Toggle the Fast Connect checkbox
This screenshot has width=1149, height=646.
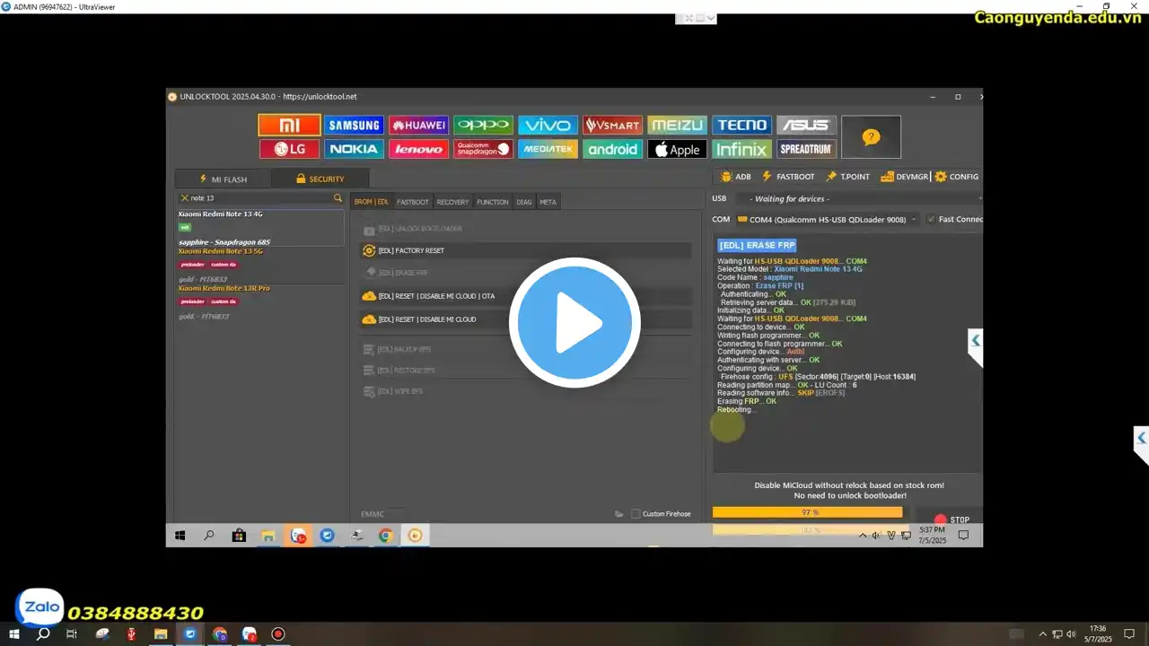click(931, 219)
